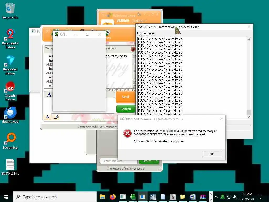
Task: Click the sailing ship app icon in the taskbar
Action: [x=153, y=197]
